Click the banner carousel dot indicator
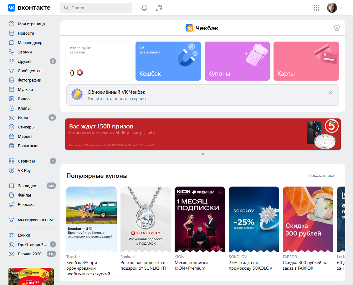This screenshot has width=353, height=285. [202, 154]
